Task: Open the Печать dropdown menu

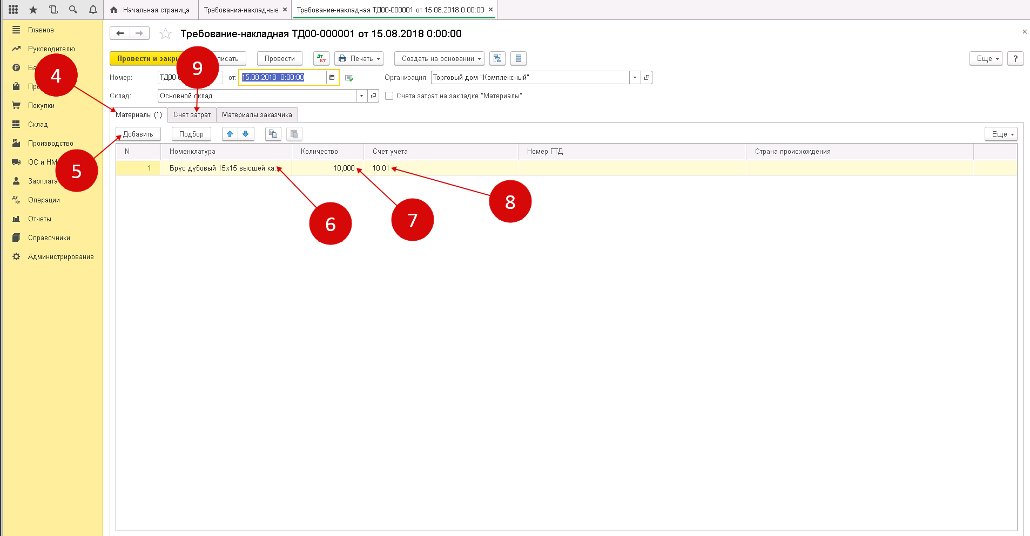Action: point(359,58)
